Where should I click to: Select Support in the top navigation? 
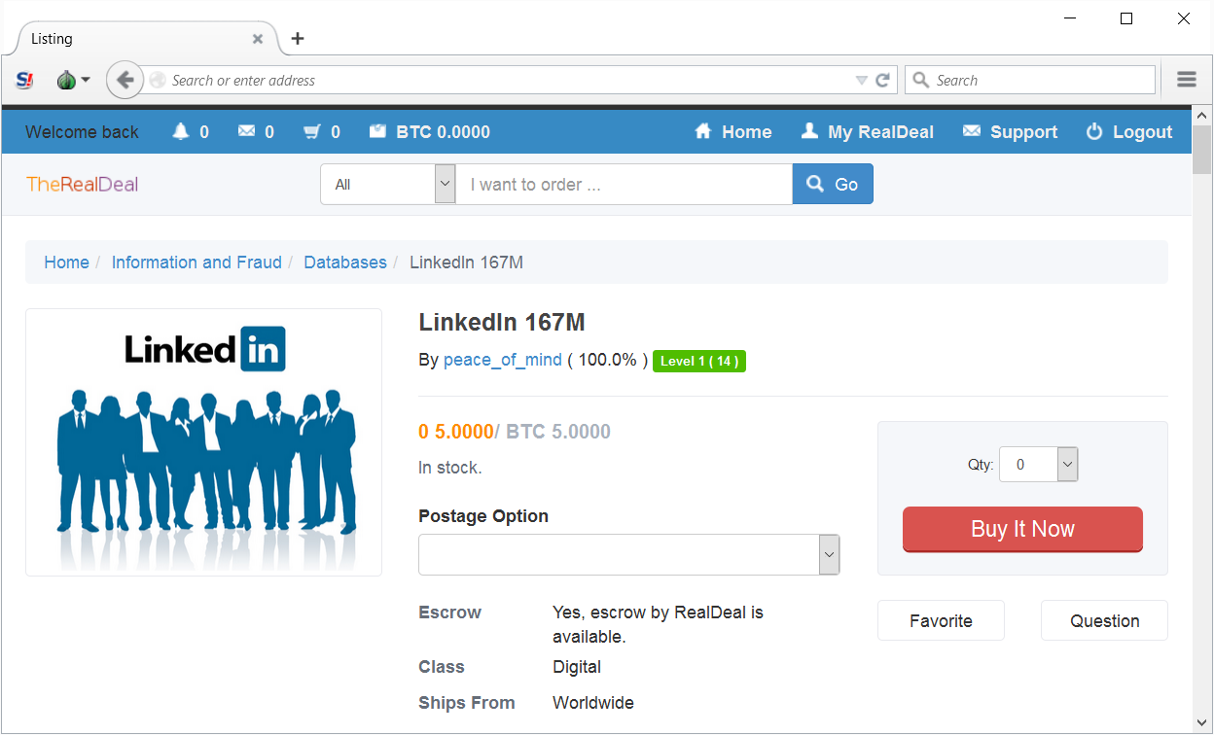point(1010,132)
